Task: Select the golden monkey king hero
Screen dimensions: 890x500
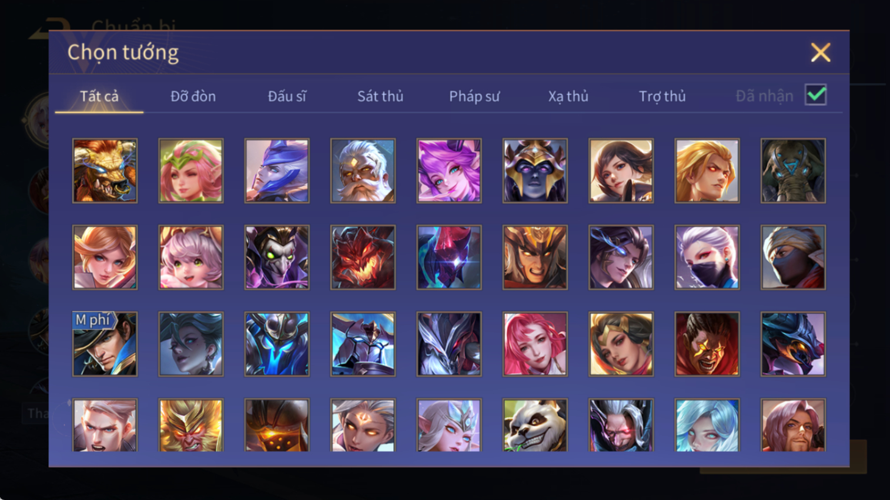Action: click(191, 425)
